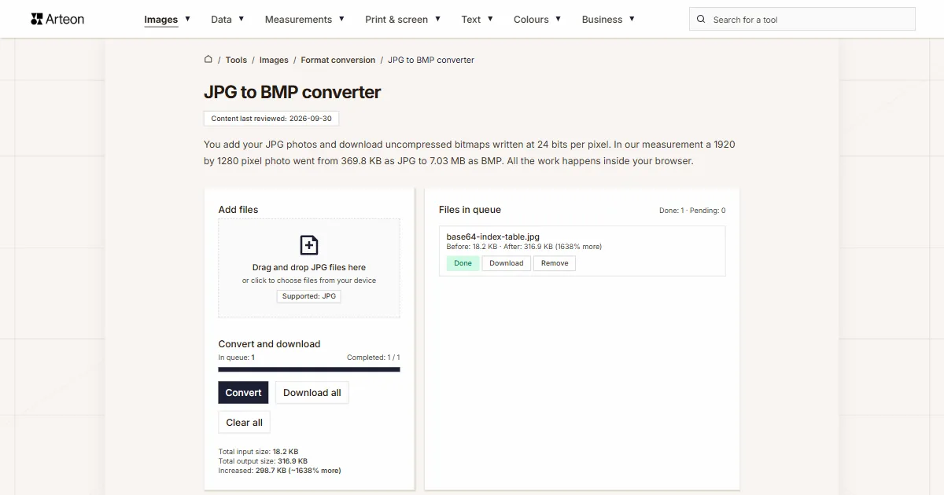Click the Add files heading
The height and width of the screenshot is (495, 944).
(238, 210)
